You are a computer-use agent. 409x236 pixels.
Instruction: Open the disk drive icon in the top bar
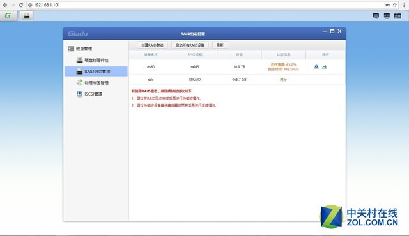point(27,16)
